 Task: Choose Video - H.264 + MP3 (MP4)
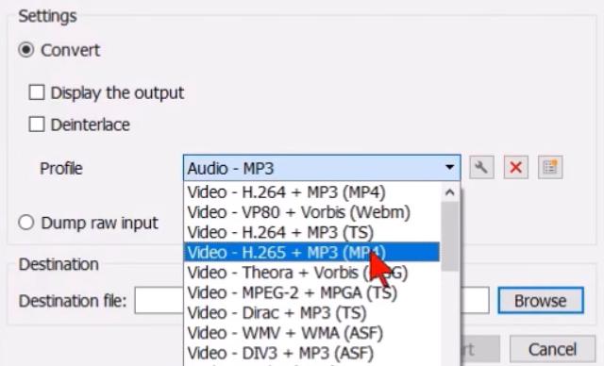point(311,192)
